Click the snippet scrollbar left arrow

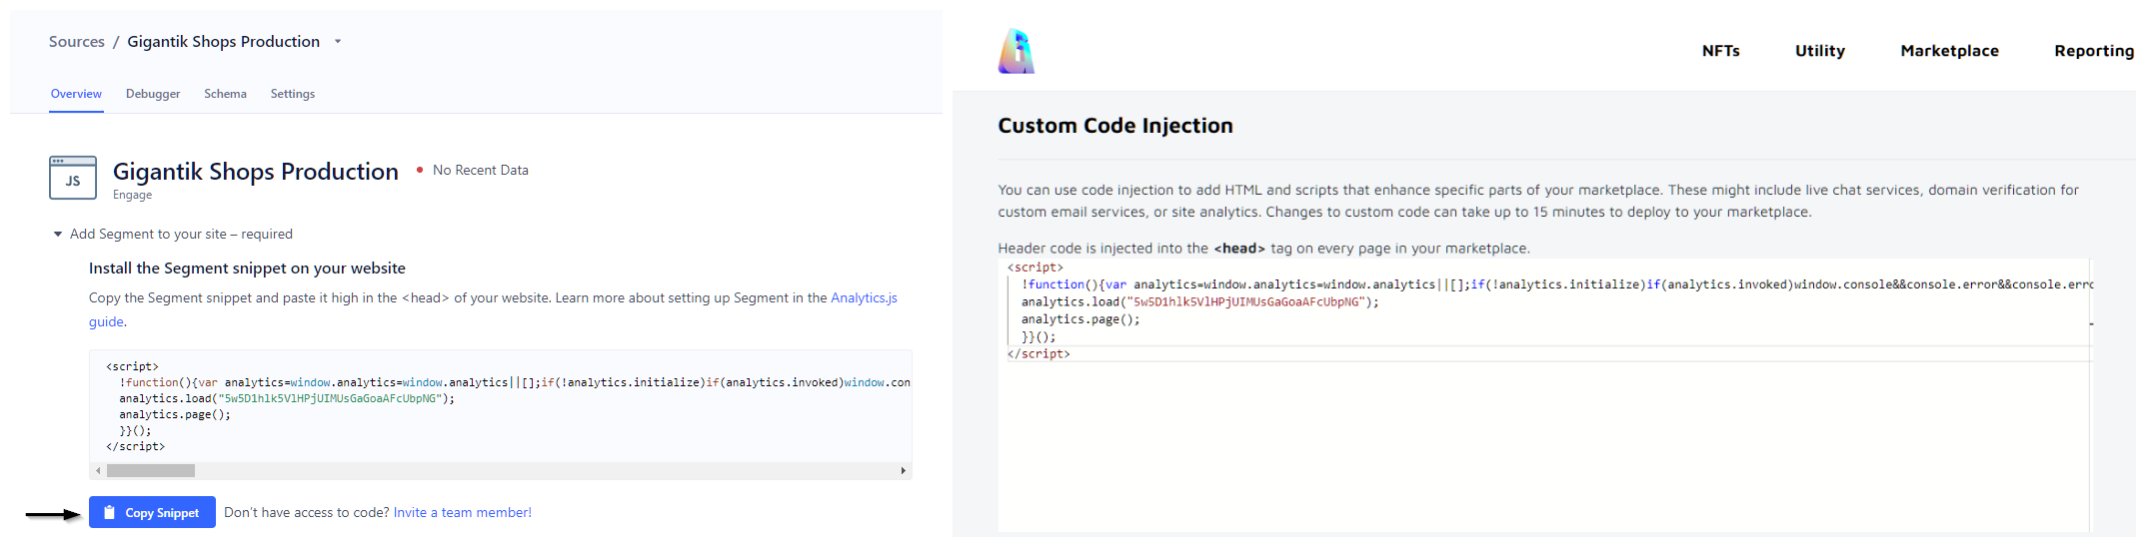(x=98, y=470)
